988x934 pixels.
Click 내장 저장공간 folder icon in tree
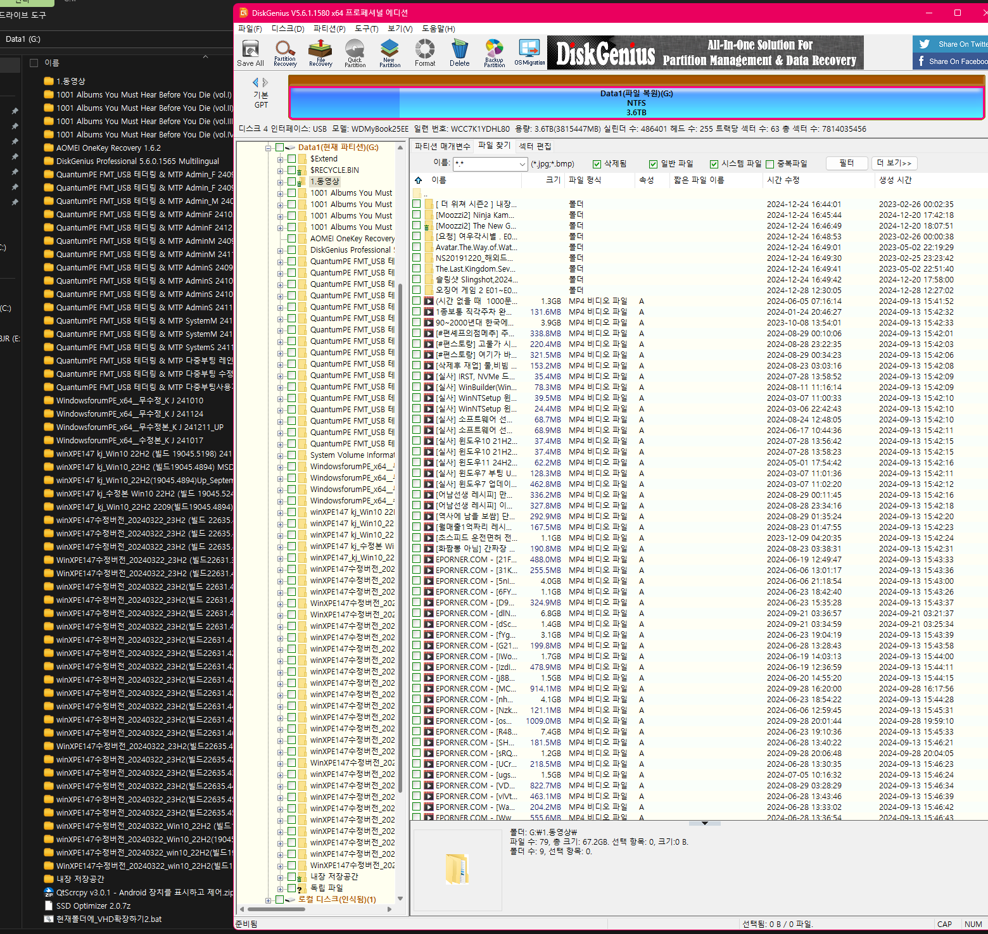pyautogui.click(x=303, y=877)
